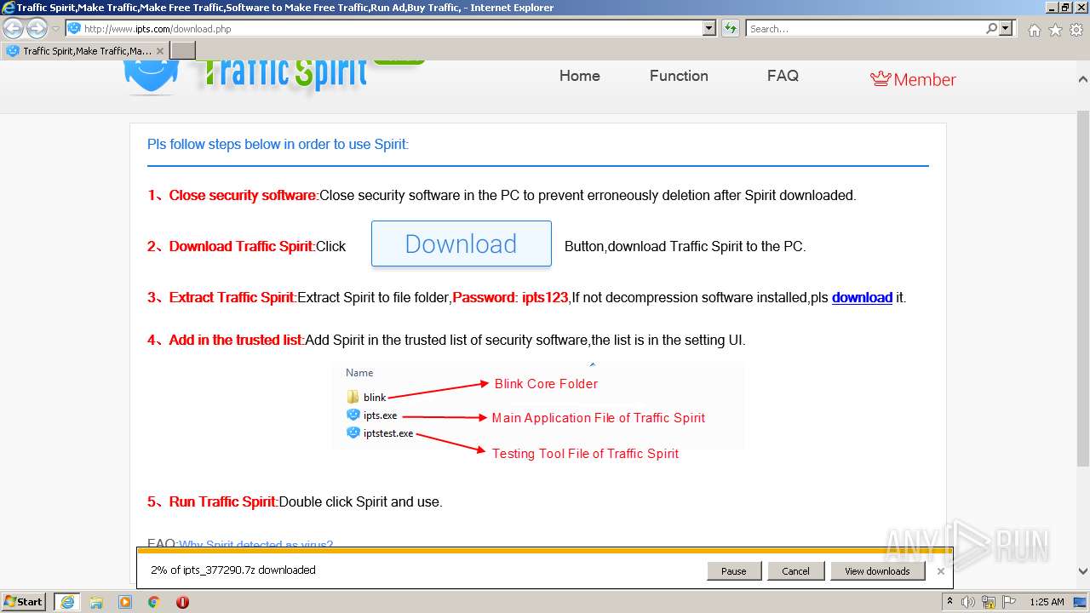The image size is (1090, 613).
Task: Open a new blank tab
Action: pos(183,51)
